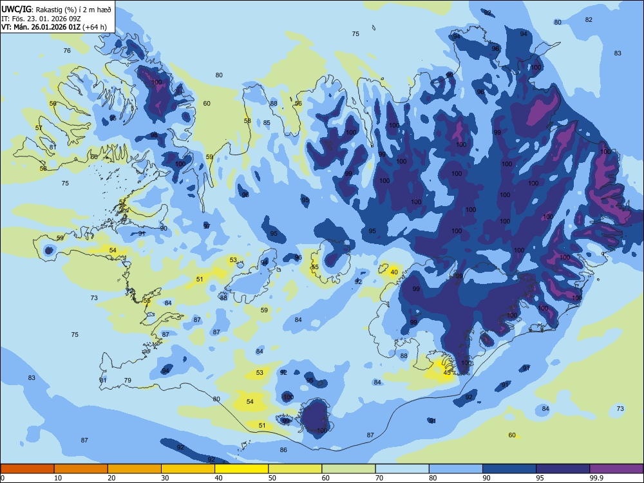Image resolution: width=644 pixels, height=483 pixels.
Task: Click the map value '85' in the north
Action: pyautogui.click(x=267, y=123)
